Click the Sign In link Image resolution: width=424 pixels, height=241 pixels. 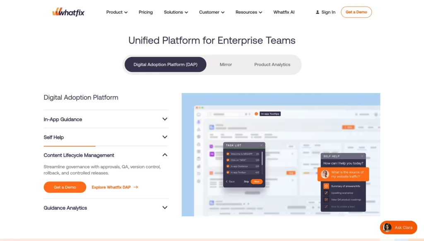pyautogui.click(x=325, y=12)
